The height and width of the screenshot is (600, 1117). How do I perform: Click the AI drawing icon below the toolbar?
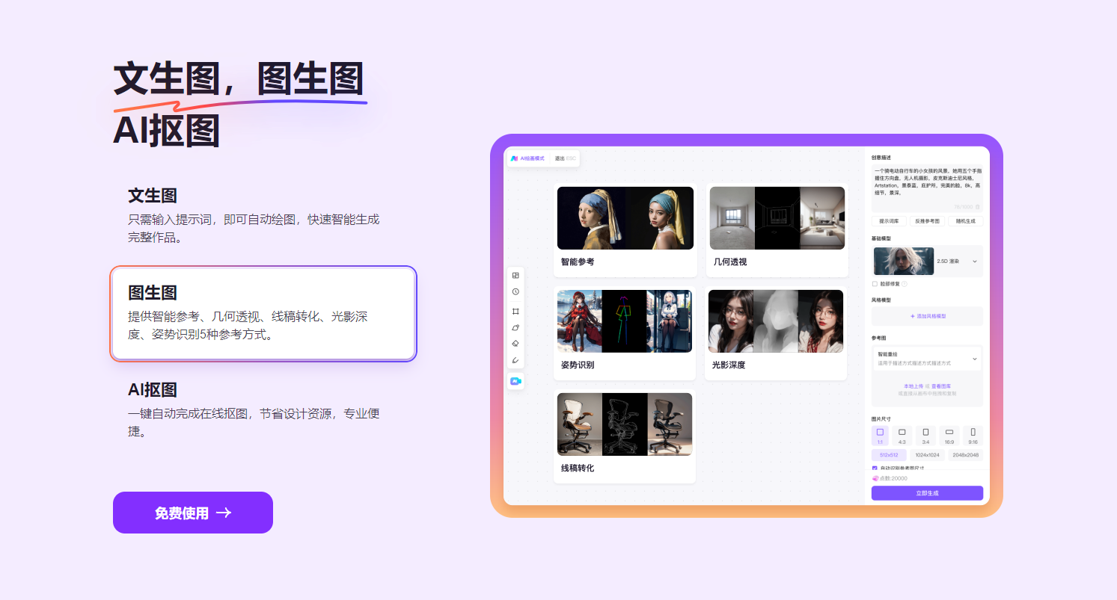tap(515, 381)
